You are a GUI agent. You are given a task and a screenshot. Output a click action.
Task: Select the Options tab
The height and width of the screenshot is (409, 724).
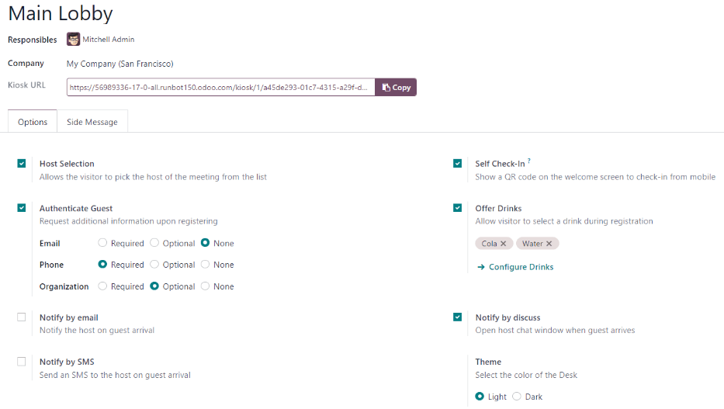click(x=33, y=122)
